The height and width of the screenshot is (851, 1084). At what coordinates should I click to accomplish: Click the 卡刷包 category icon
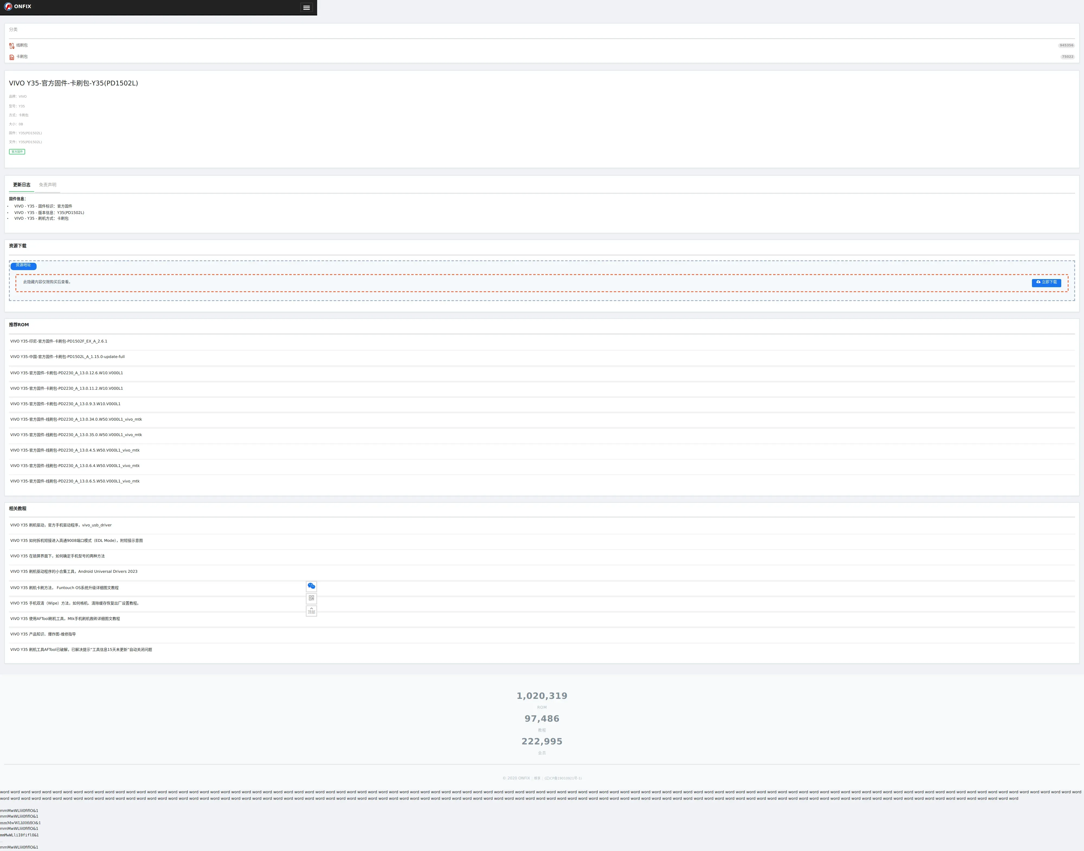11,57
